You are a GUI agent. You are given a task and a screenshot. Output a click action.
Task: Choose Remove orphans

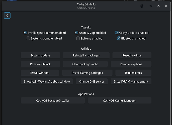point(131,64)
